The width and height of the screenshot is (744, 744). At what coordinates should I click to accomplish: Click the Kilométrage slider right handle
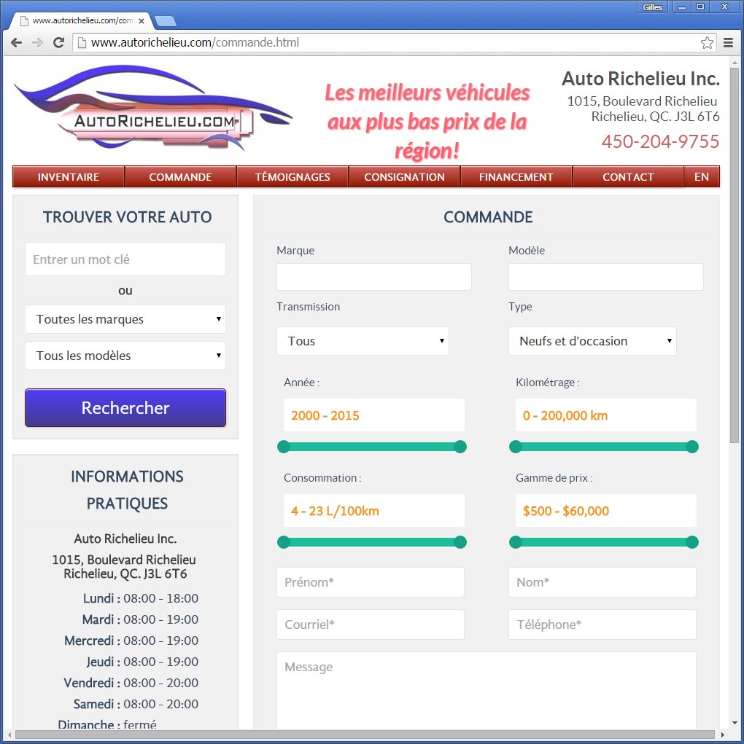tap(692, 447)
